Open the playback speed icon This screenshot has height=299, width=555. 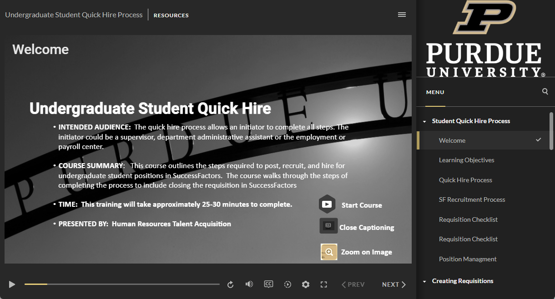[x=288, y=284]
